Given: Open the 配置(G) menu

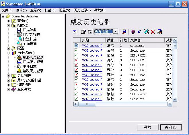Looking at the screenshot, I should pos(64,10).
